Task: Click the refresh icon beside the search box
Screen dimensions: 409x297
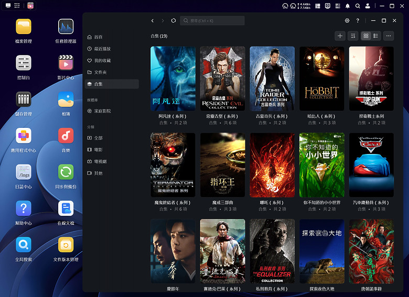Action: coord(174,21)
